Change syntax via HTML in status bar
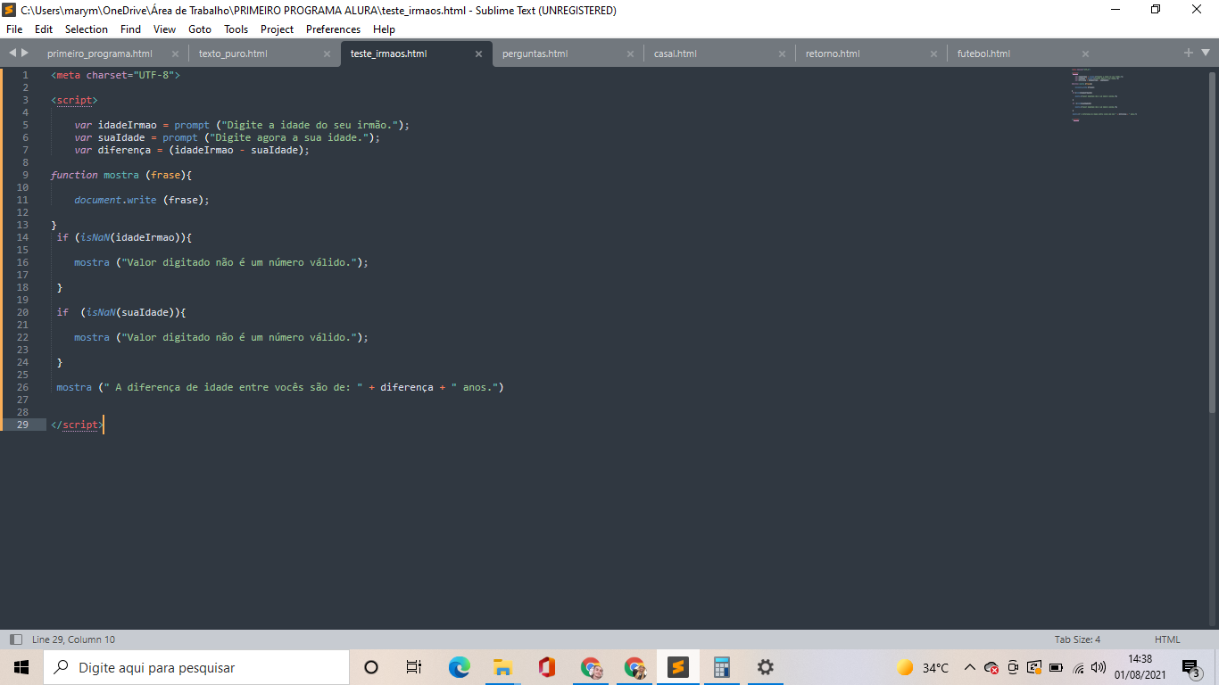 point(1167,640)
